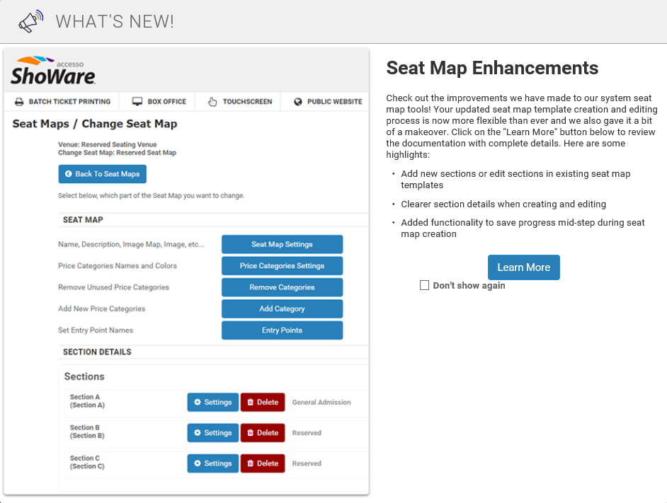This screenshot has height=503, width=667.
Task: Delete Section B
Action: (263, 433)
